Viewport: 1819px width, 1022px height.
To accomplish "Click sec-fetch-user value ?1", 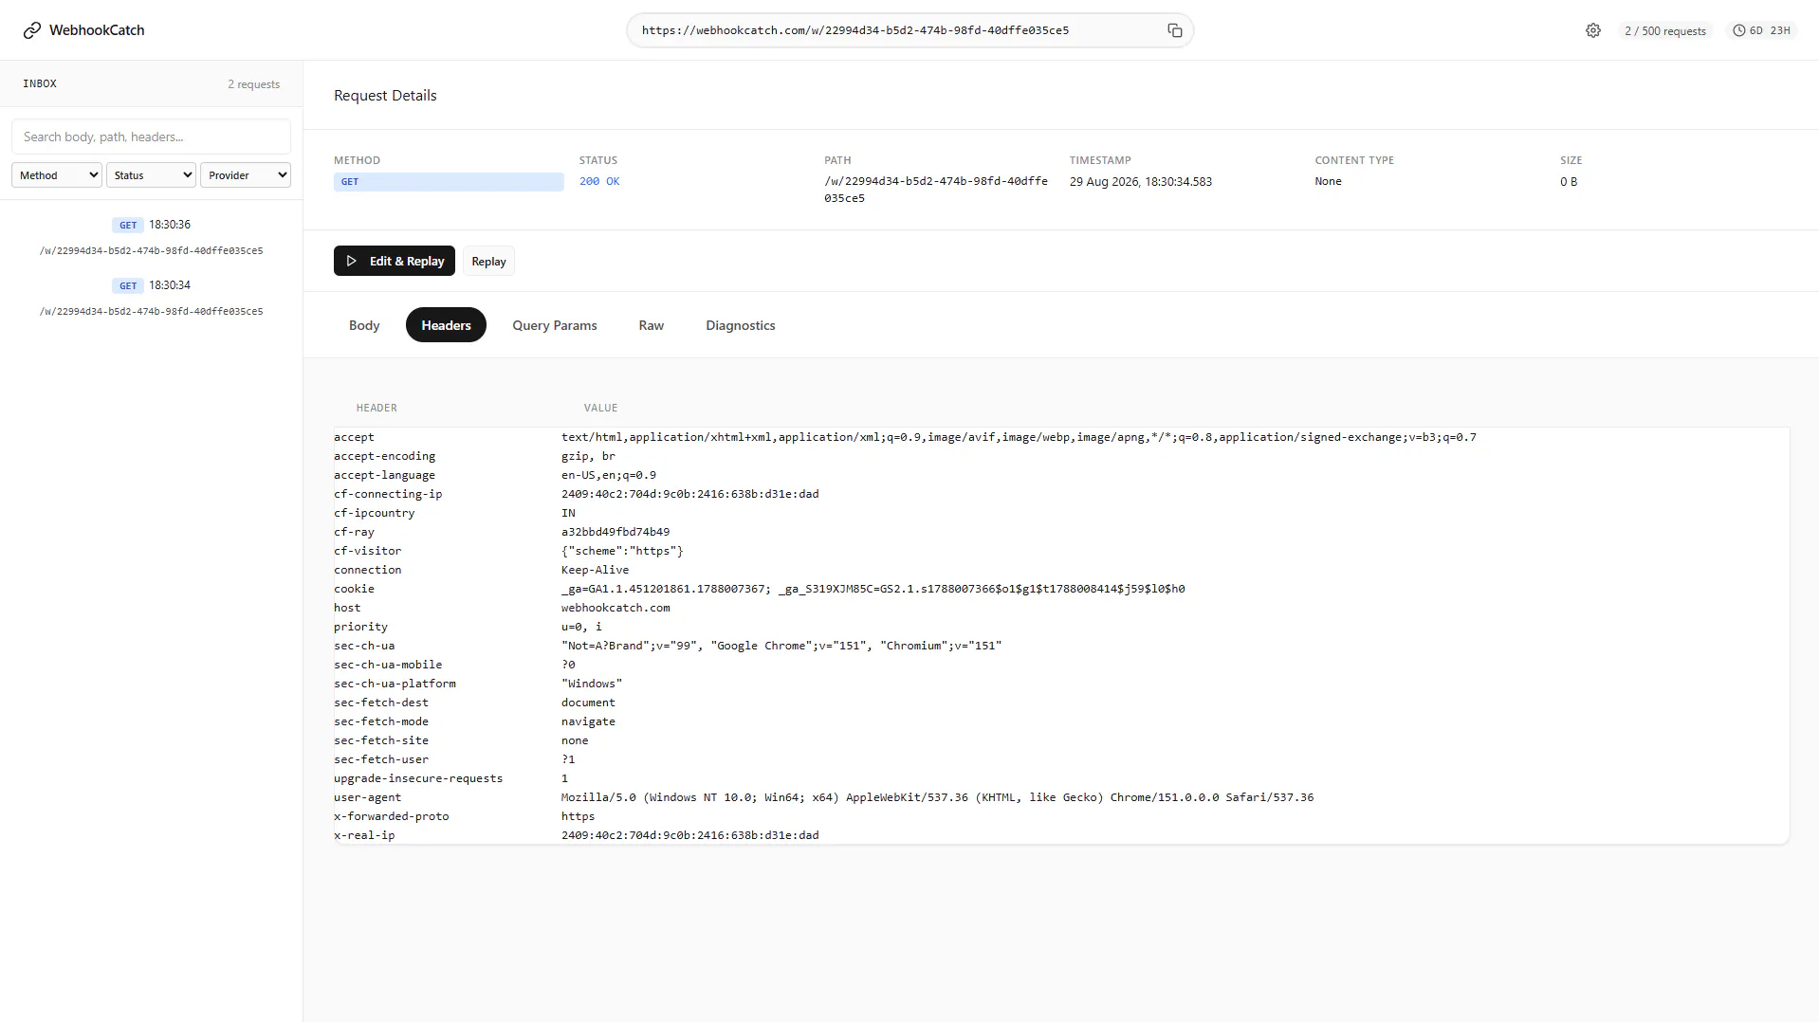I will (x=568, y=759).
